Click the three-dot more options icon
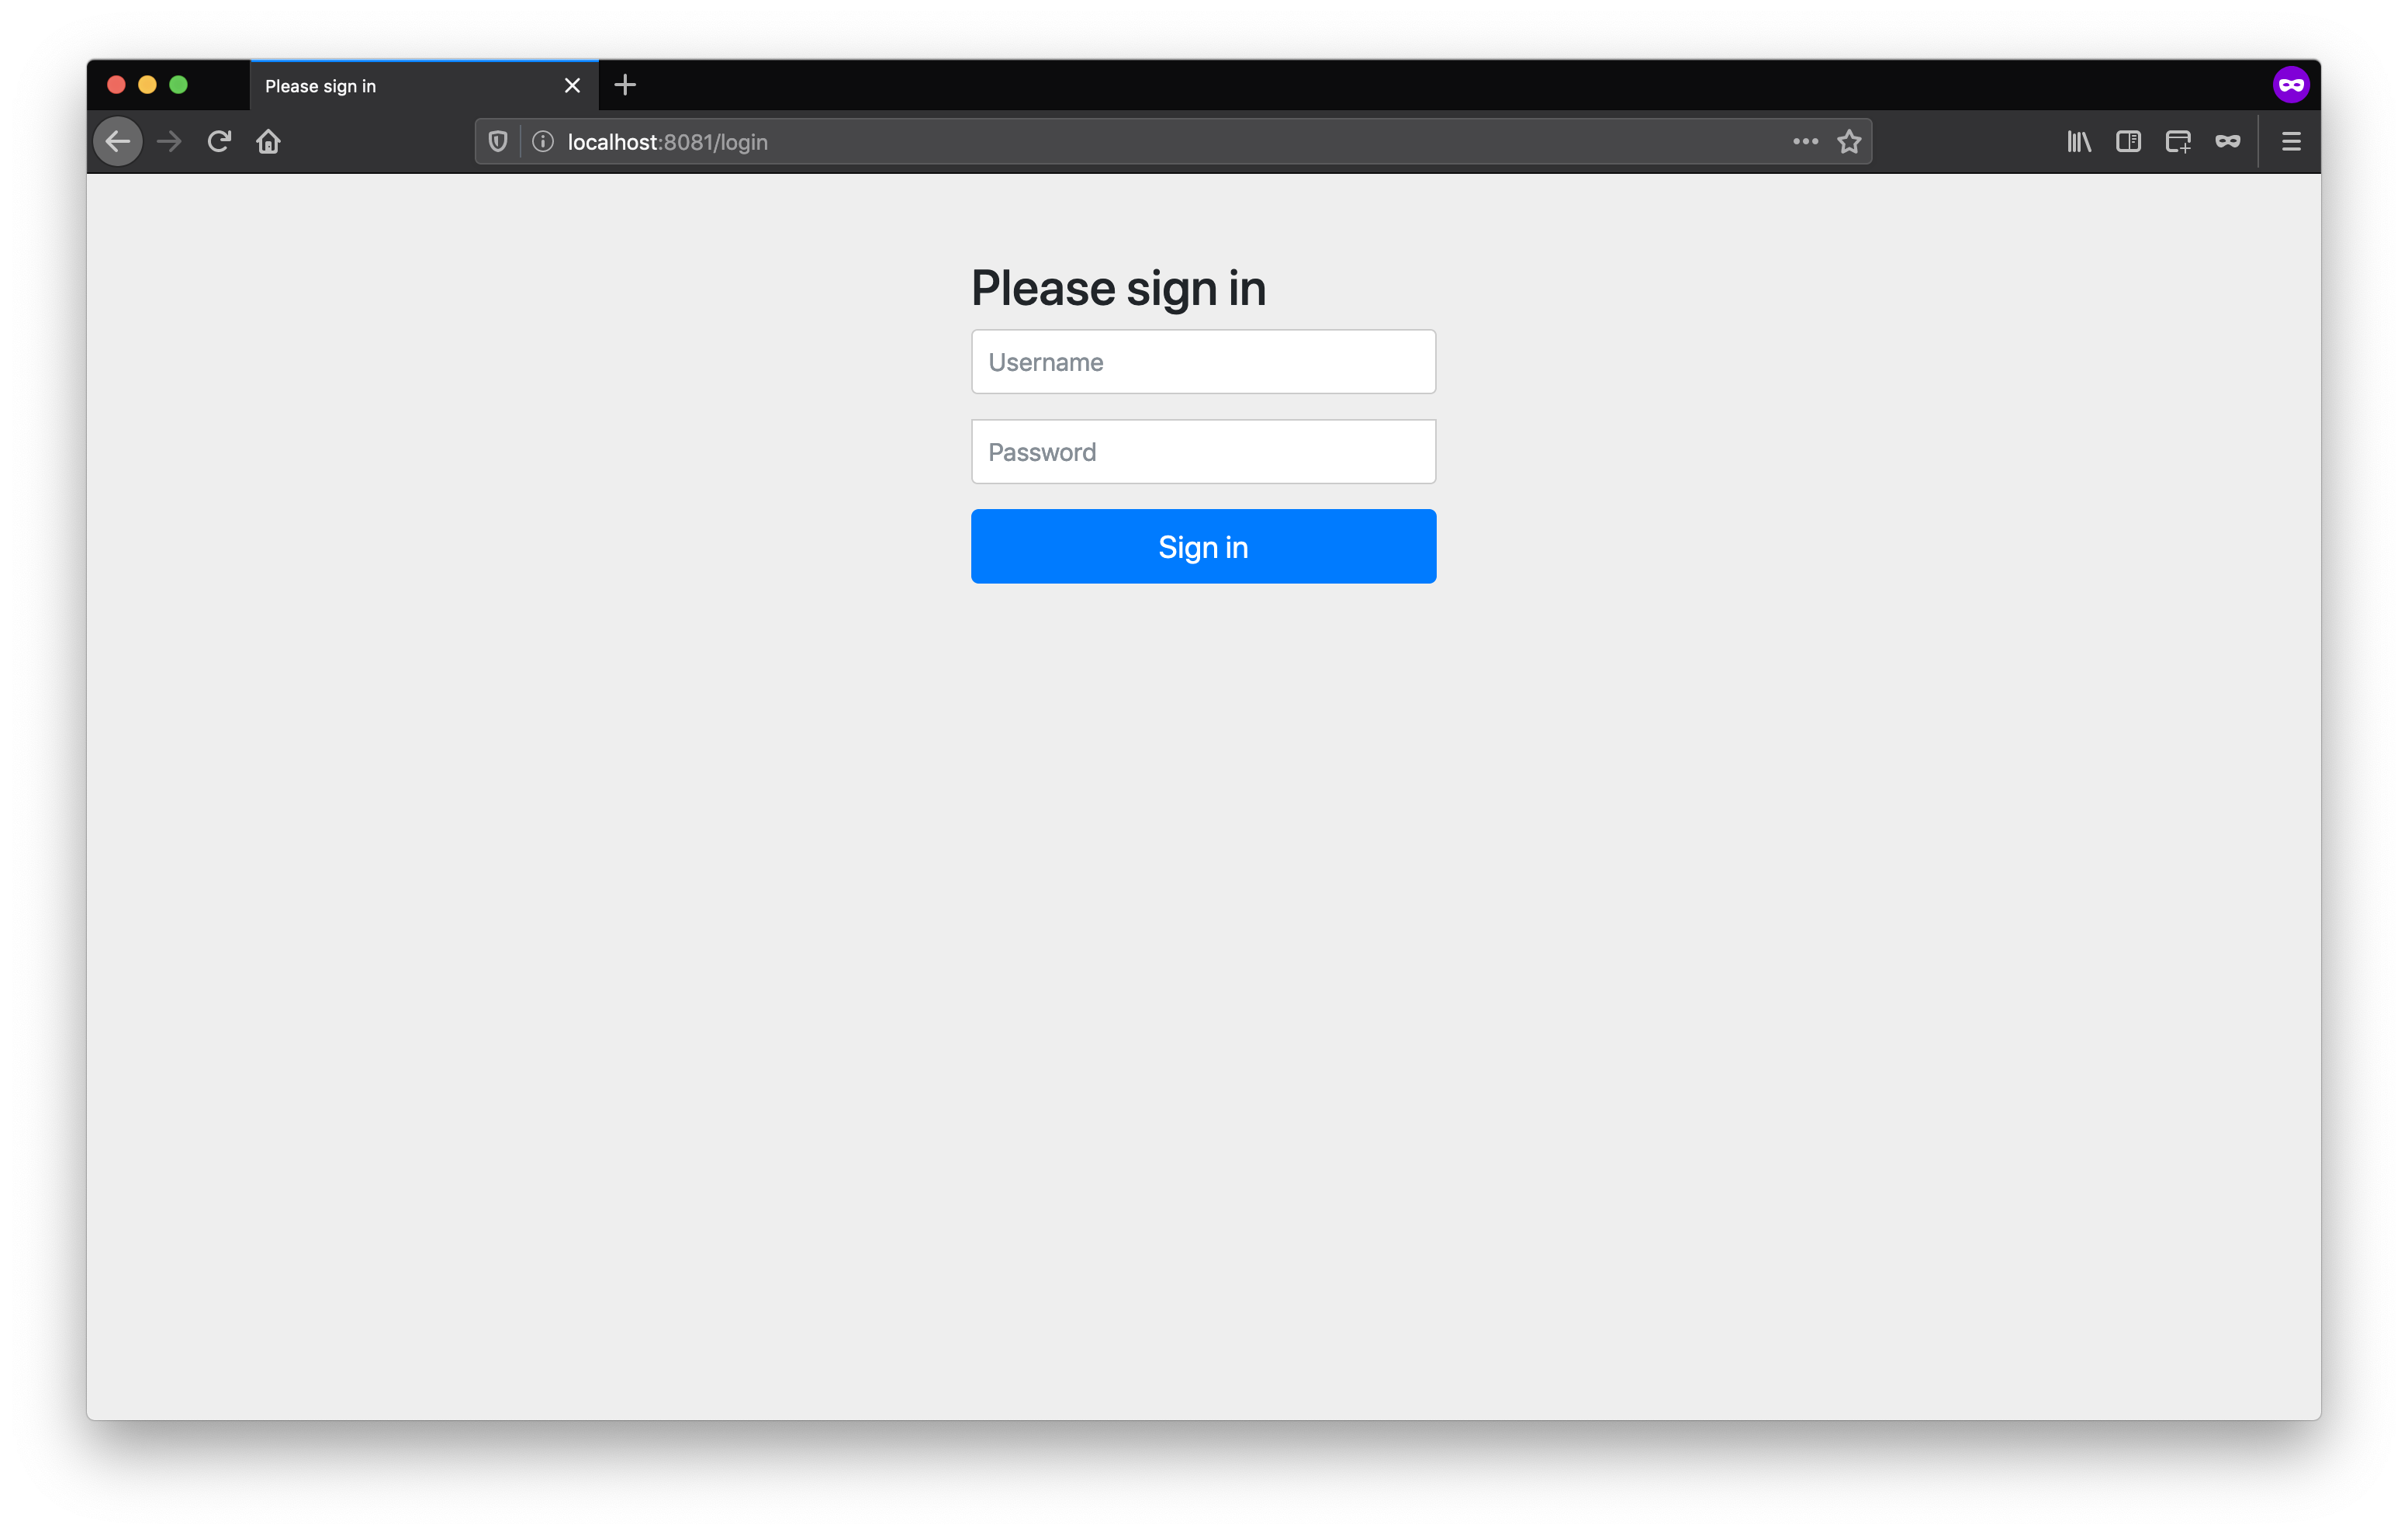This screenshot has width=2408, height=1535. [x=1804, y=140]
